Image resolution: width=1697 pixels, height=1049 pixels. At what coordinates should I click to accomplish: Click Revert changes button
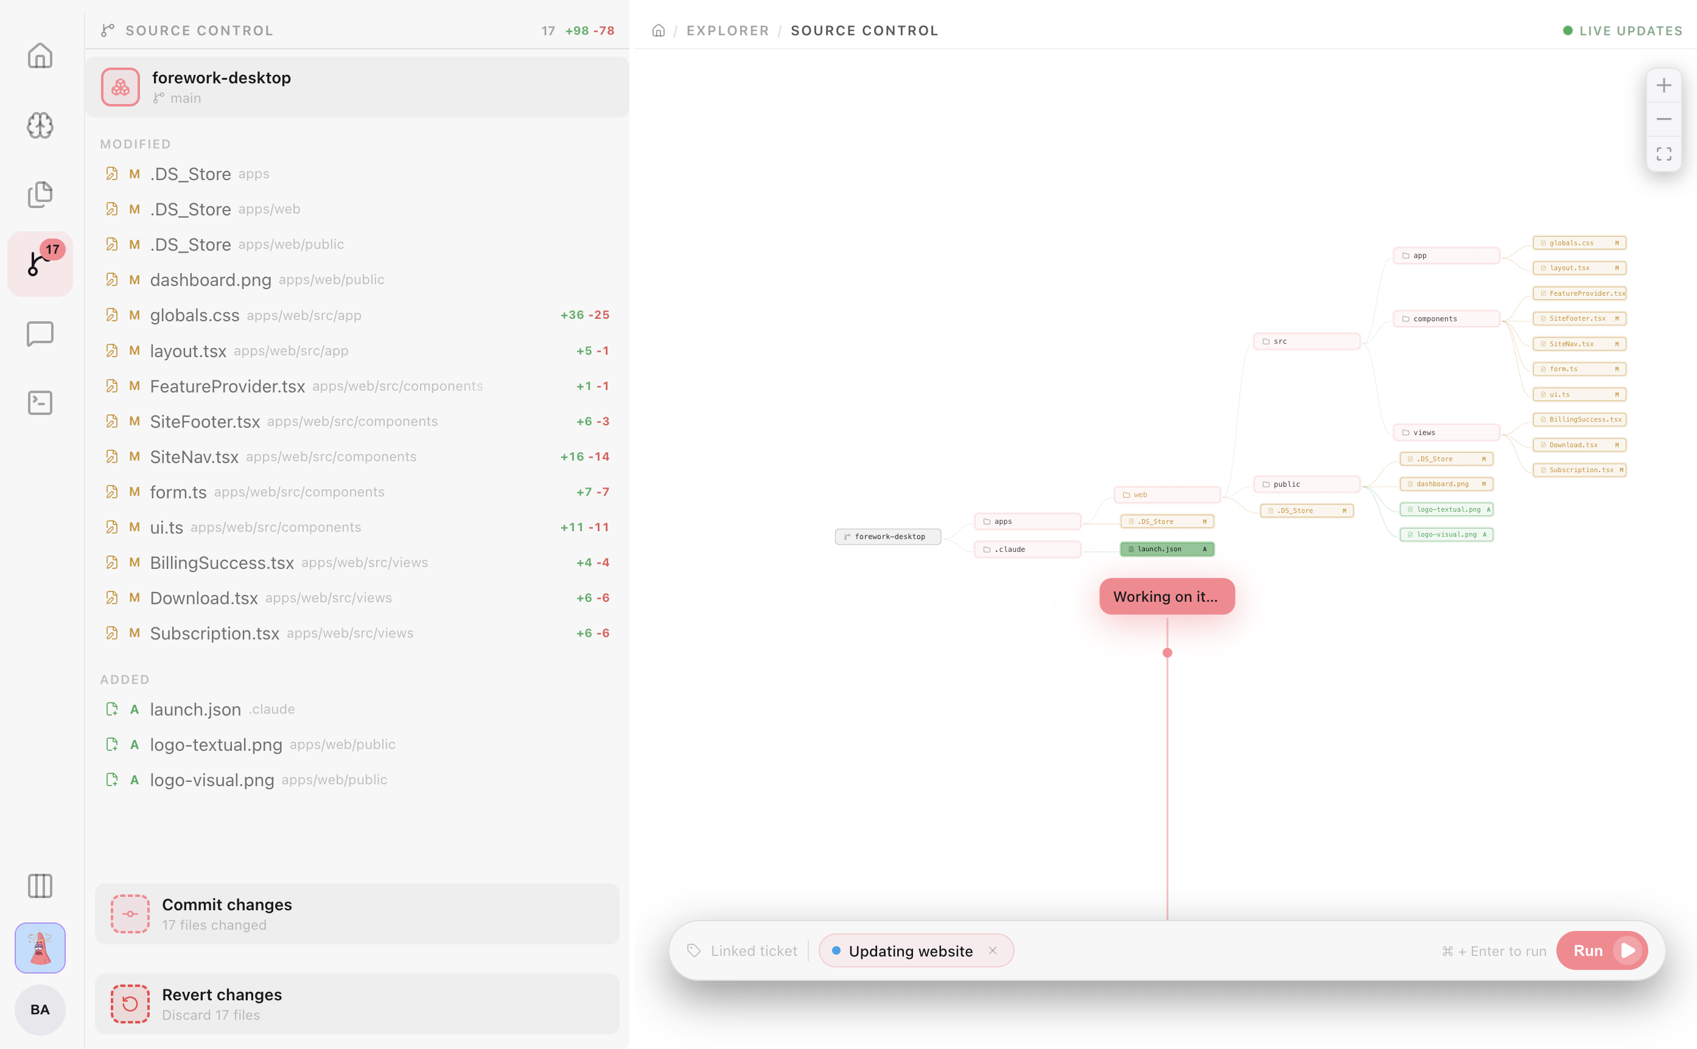[357, 1004]
